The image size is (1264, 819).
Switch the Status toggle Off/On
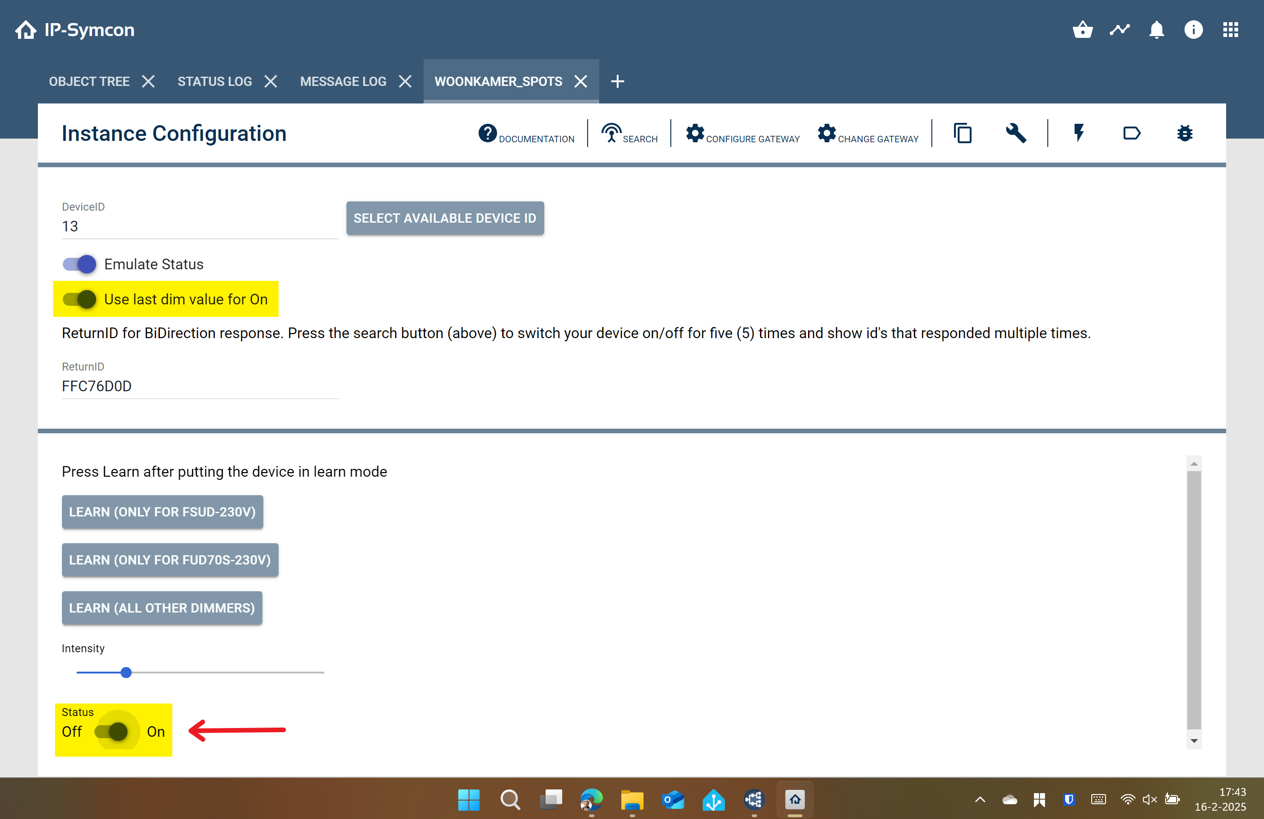[x=111, y=732]
